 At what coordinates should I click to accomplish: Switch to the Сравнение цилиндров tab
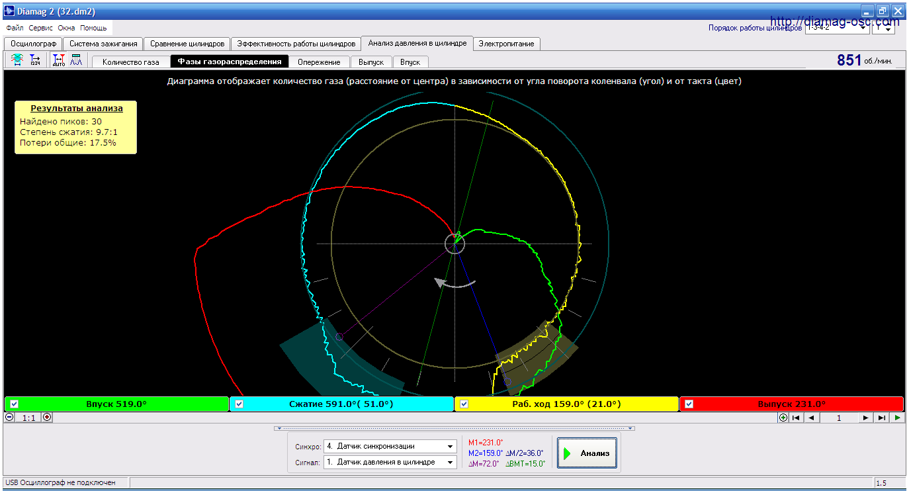point(187,44)
